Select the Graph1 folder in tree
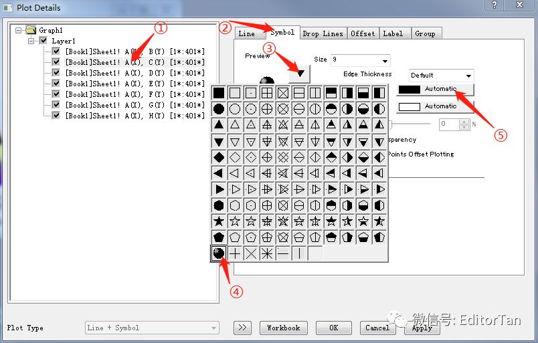Viewport: 538px width, 343px height. (45, 30)
